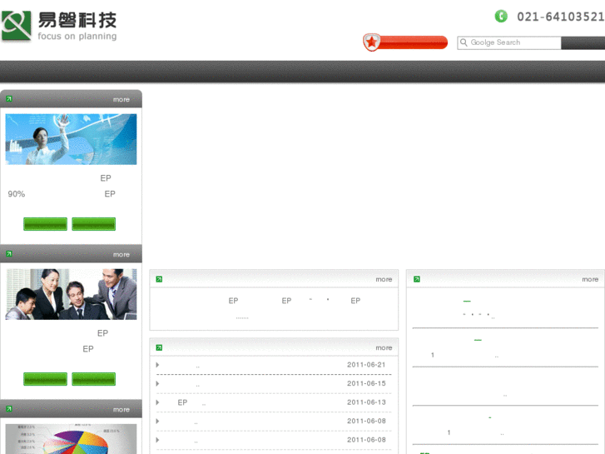Viewport: 605px width, 454px height.
Task: Click the dark gray navigation bar
Action: [303, 72]
